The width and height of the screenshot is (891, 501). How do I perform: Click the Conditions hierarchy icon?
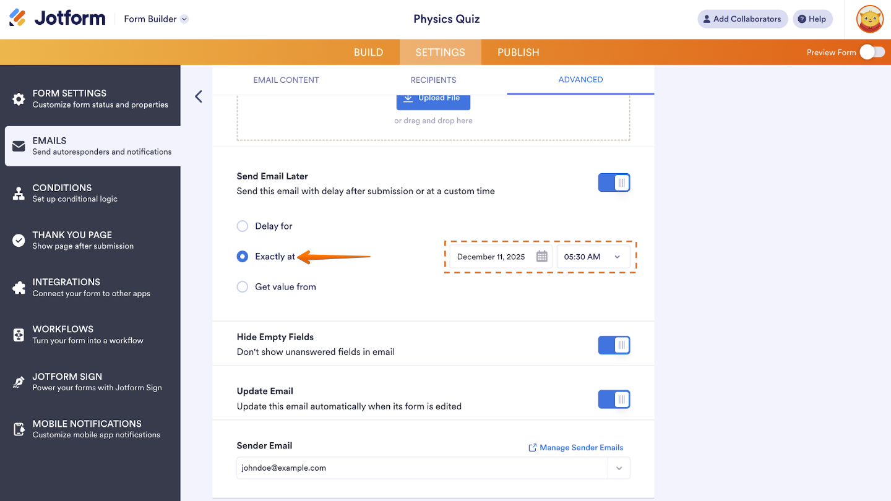[x=19, y=193]
